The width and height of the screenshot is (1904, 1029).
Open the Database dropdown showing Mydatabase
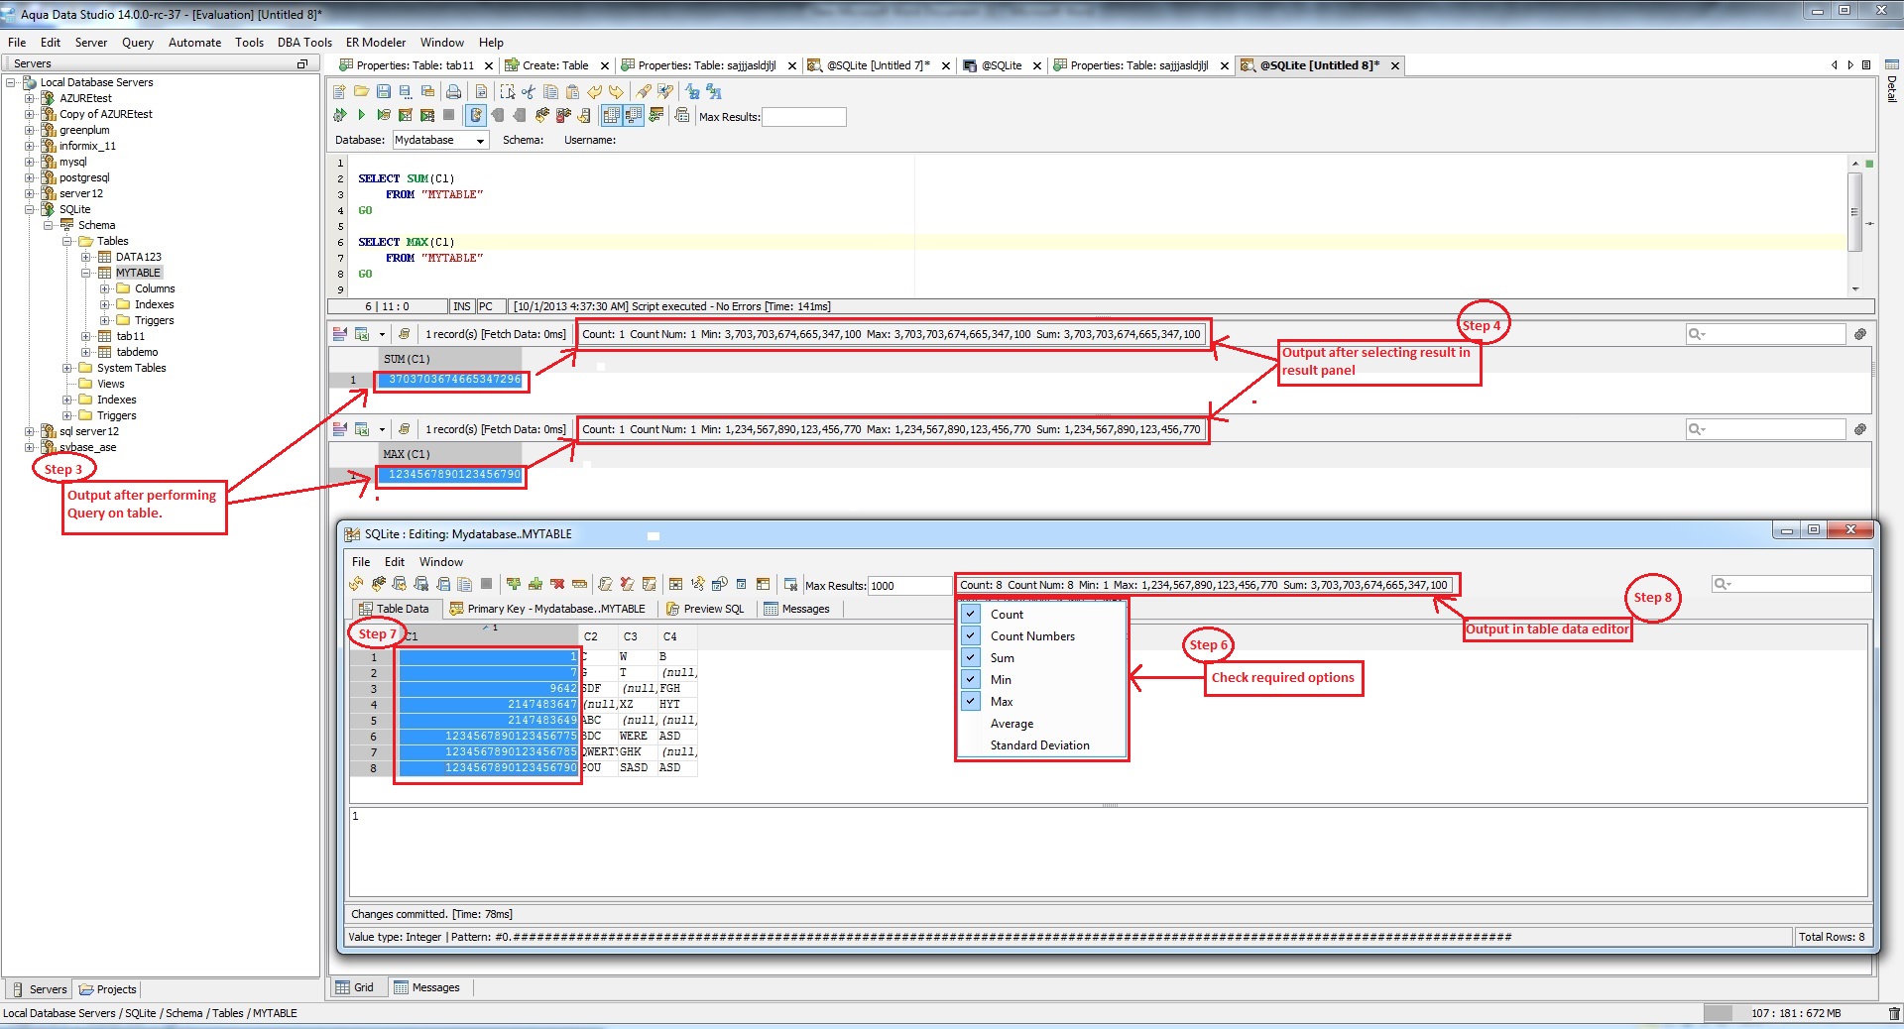click(x=440, y=140)
